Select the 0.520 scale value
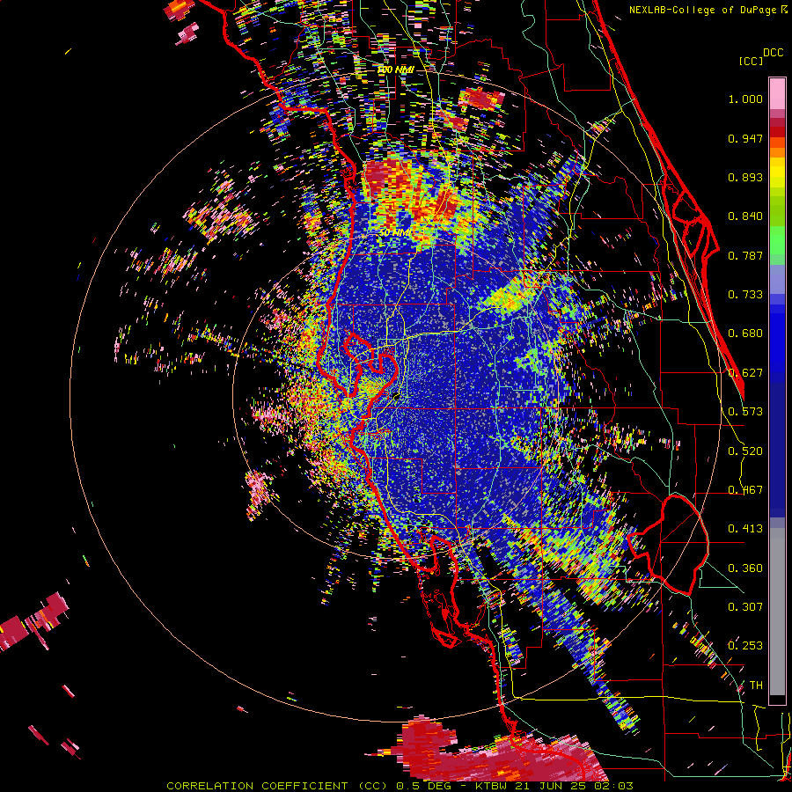Viewport: 792px width, 792px height. tap(745, 451)
